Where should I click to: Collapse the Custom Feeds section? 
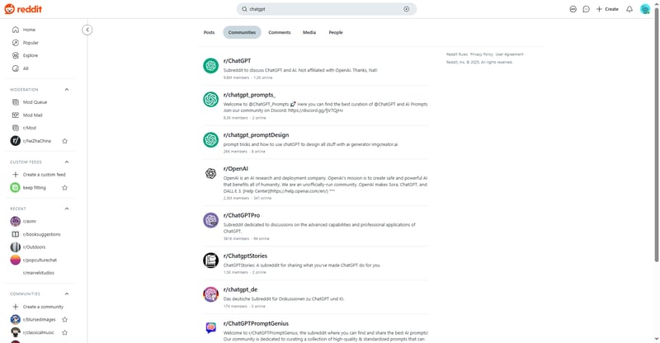67,162
